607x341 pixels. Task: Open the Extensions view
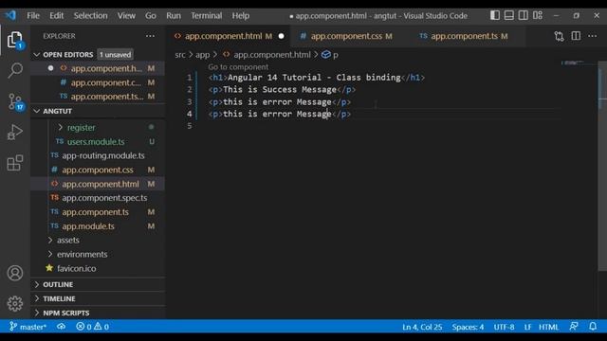point(15,163)
